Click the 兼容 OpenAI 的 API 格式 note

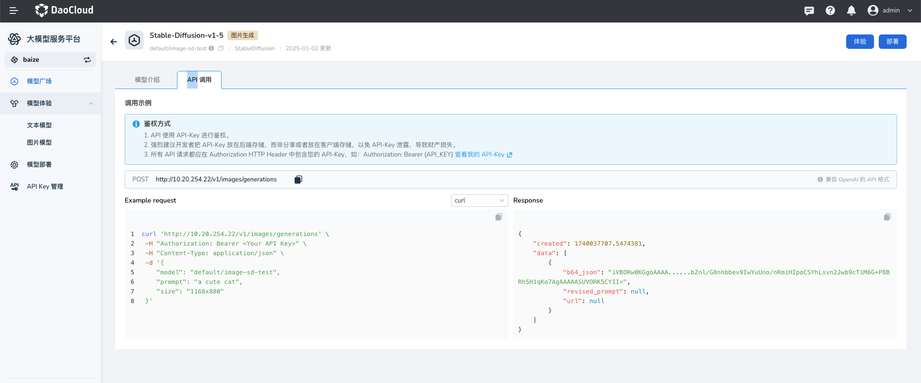click(x=857, y=180)
